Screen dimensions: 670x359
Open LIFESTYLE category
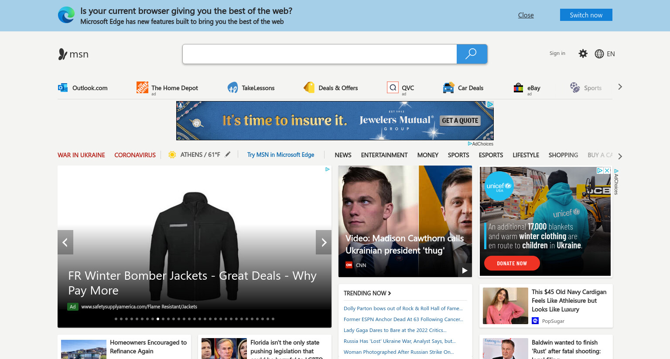(526, 155)
